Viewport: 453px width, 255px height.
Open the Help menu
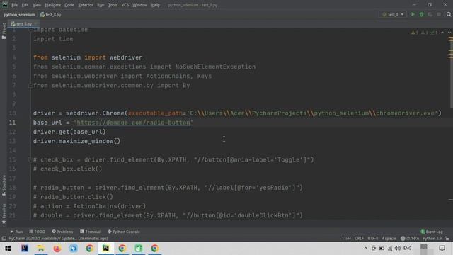[156, 5]
